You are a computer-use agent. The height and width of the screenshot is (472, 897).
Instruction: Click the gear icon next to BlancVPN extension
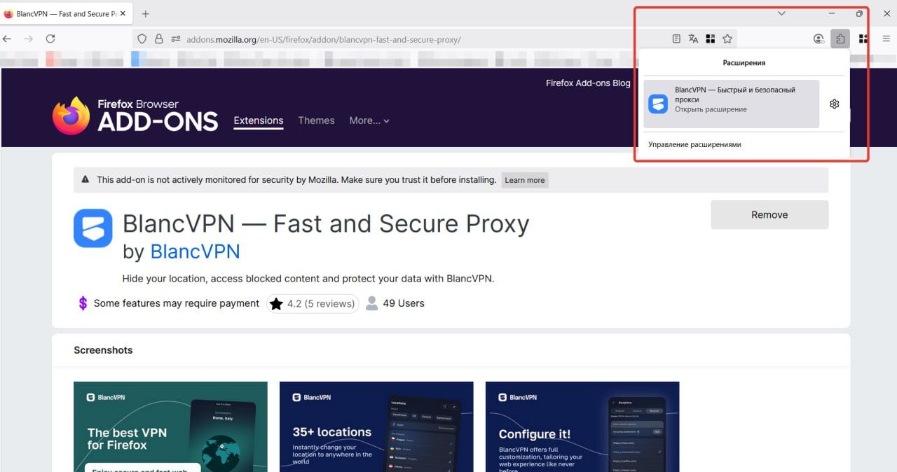(834, 103)
